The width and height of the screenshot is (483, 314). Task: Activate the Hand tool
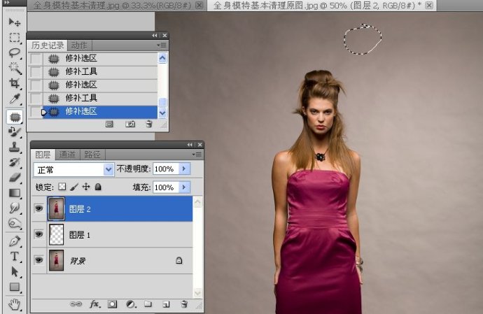(x=14, y=304)
